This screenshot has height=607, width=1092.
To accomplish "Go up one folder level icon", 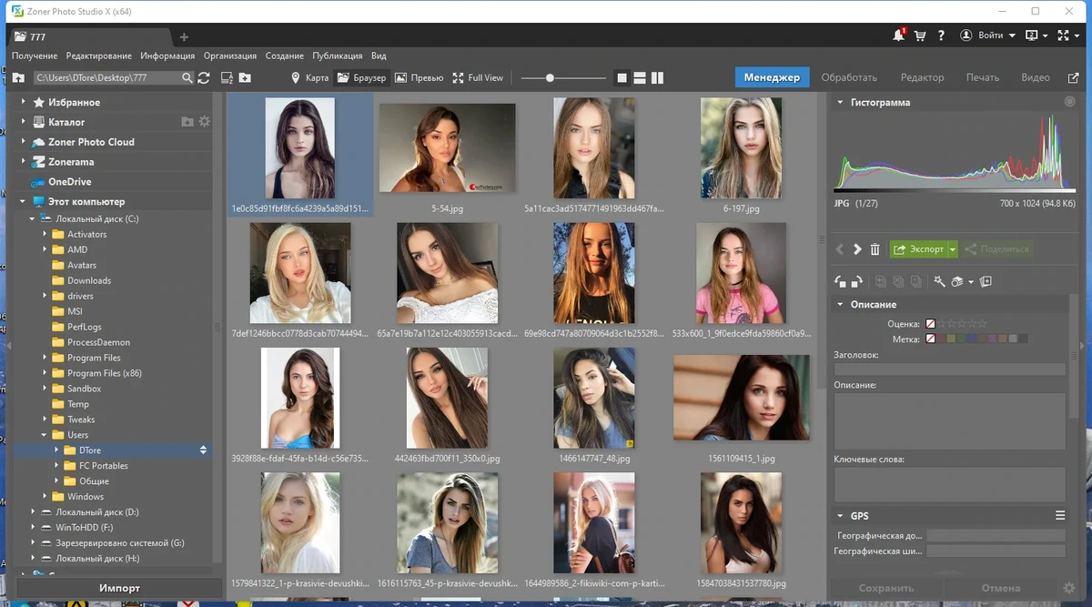I will point(18,78).
